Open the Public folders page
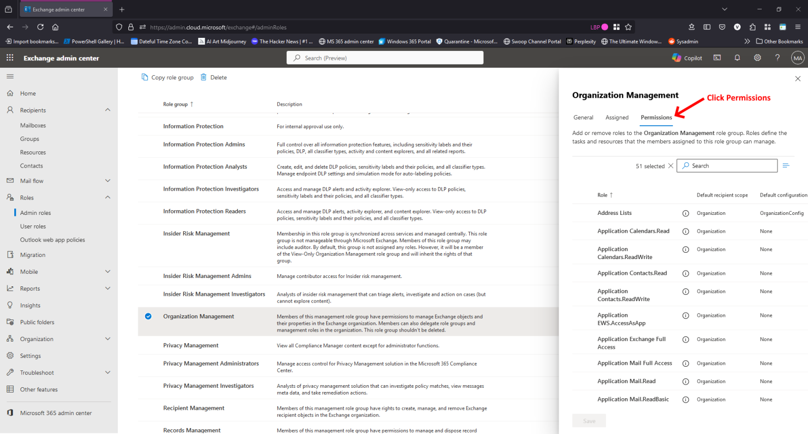 click(x=37, y=322)
